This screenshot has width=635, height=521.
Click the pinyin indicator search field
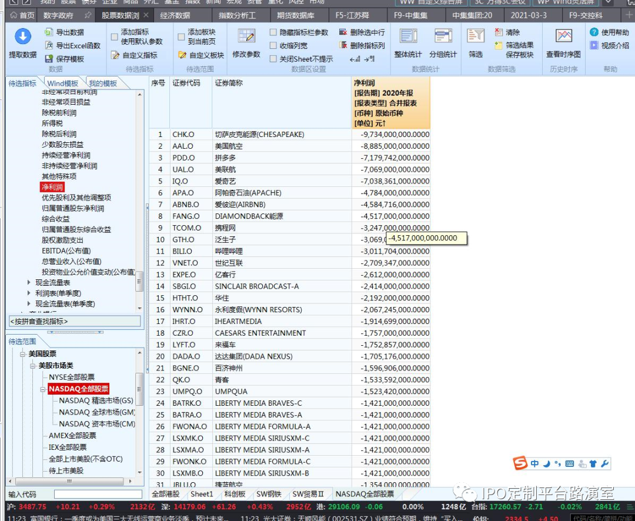[x=75, y=321]
